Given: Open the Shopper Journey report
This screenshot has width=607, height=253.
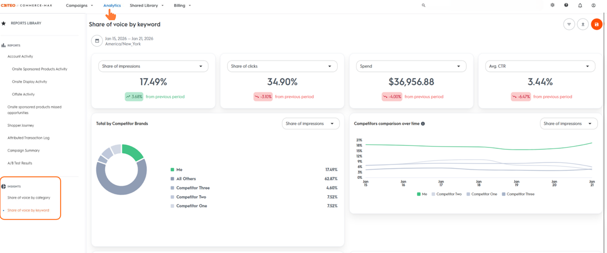Looking at the screenshot, I should click(x=20, y=126).
